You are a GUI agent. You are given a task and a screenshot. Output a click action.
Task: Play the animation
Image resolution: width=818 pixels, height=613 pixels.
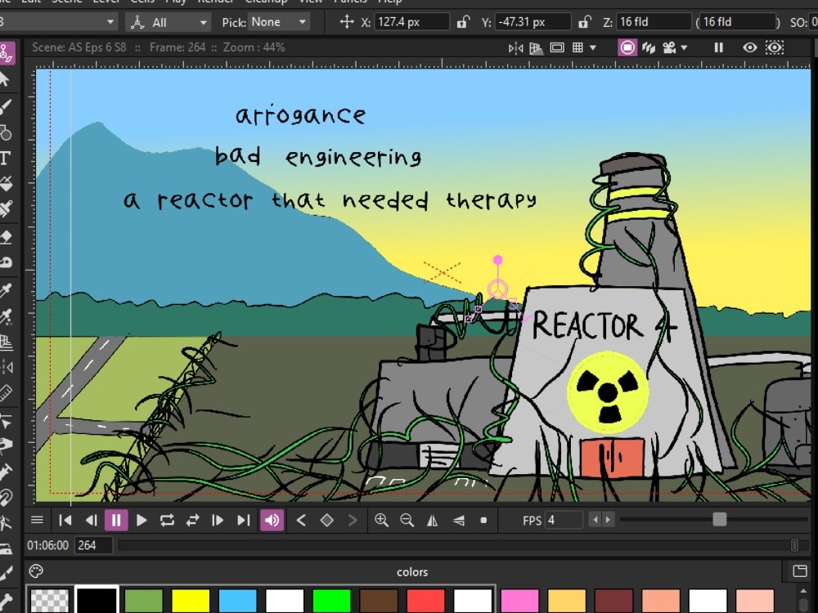(142, 520)
